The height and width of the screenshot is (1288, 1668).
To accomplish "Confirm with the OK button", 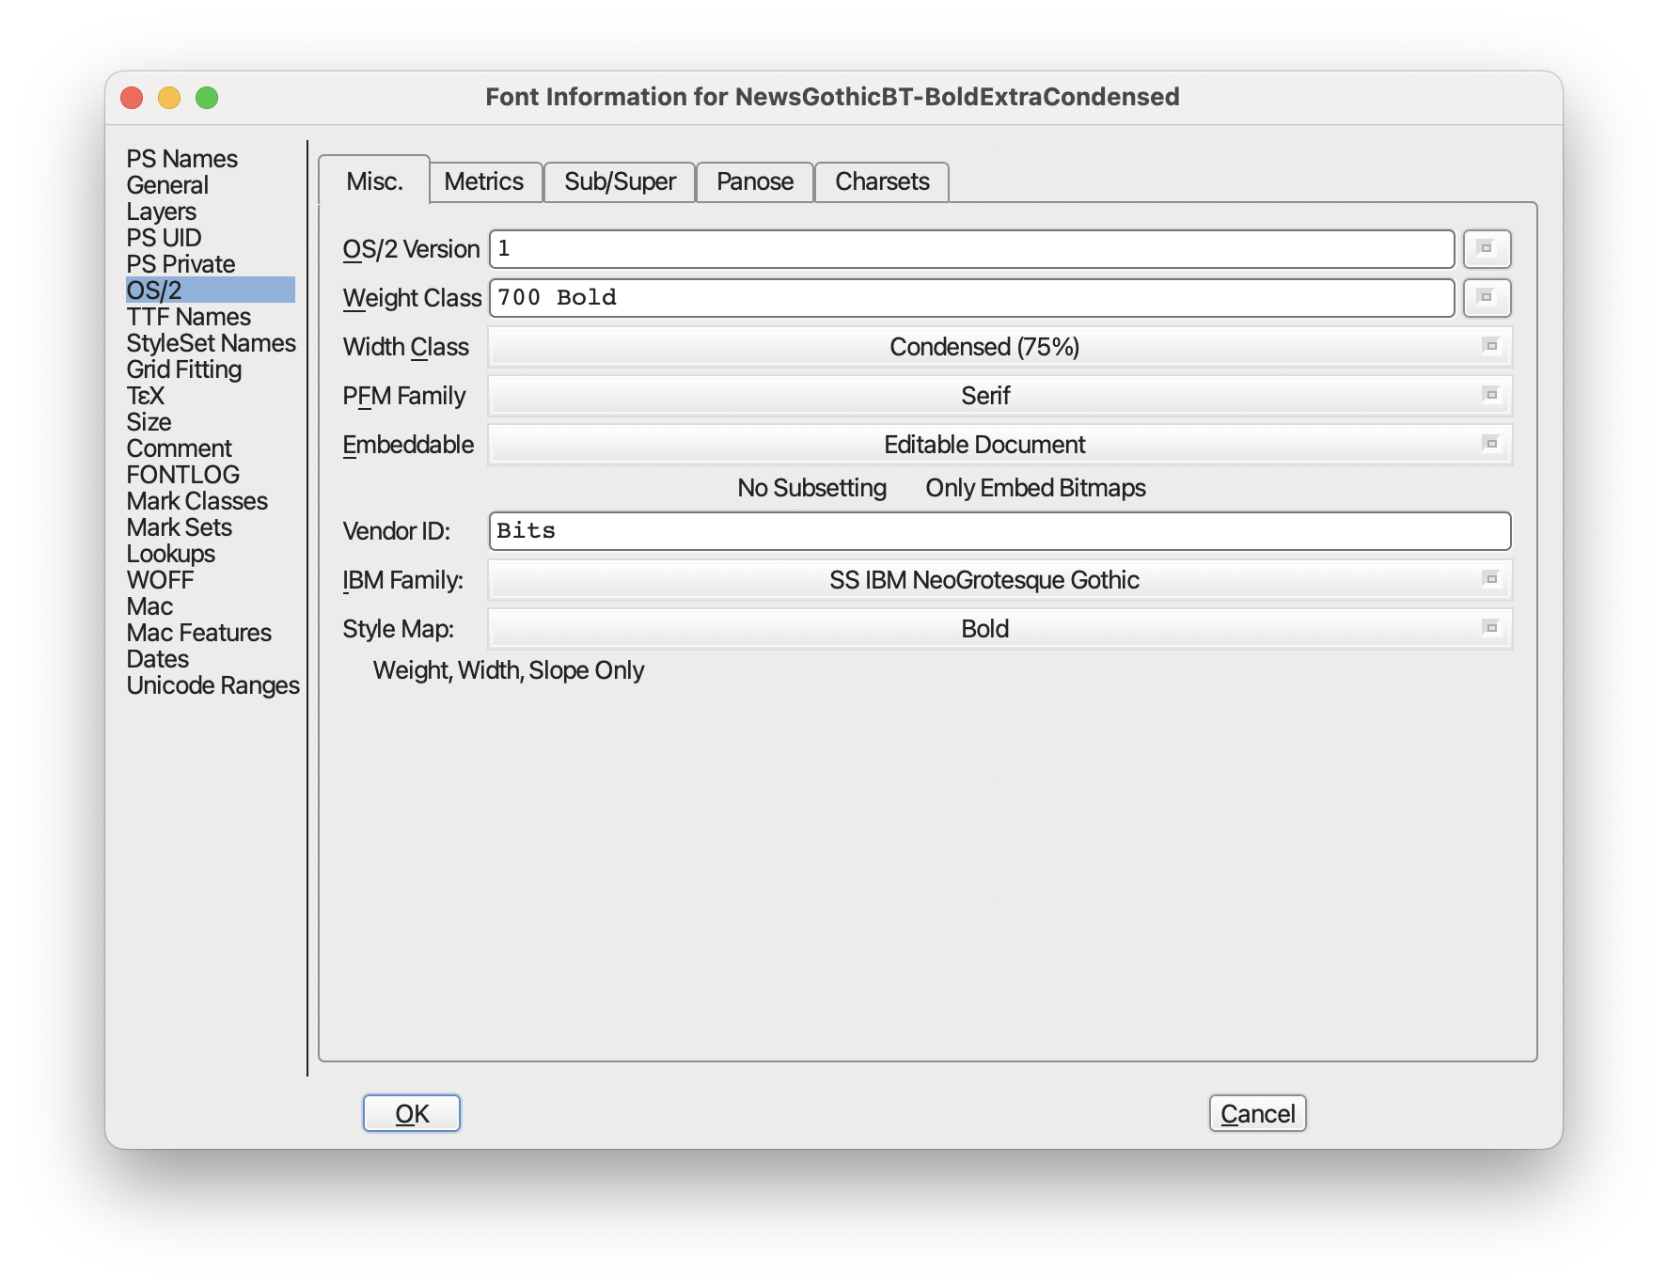I will click(412, 1113).
